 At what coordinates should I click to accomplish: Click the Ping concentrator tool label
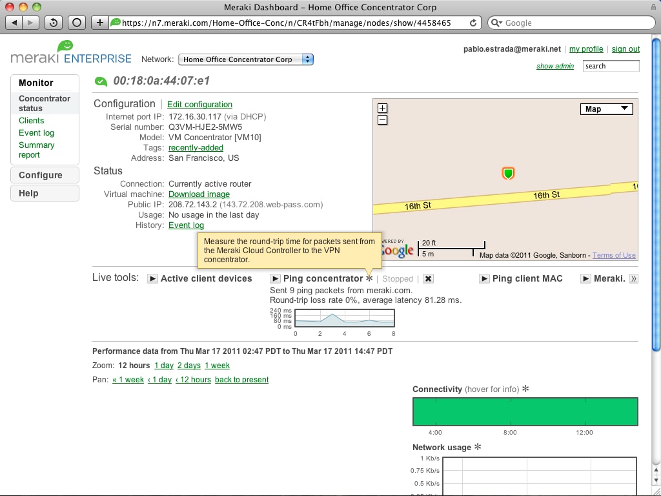323,279
